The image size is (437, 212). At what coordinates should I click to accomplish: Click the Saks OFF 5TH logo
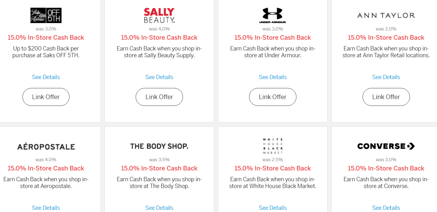[46, 15]
